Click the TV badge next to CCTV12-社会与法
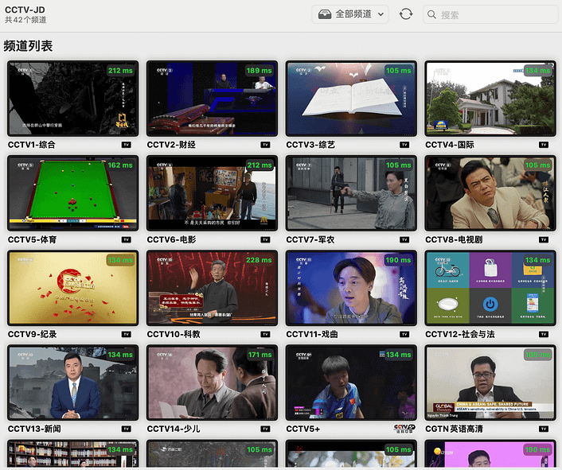562x470 pixels. 544,334
